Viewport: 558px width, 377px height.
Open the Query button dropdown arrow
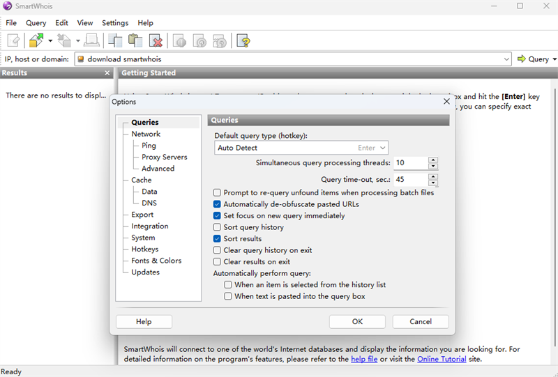pyautogui.click(x=555, y=59)
